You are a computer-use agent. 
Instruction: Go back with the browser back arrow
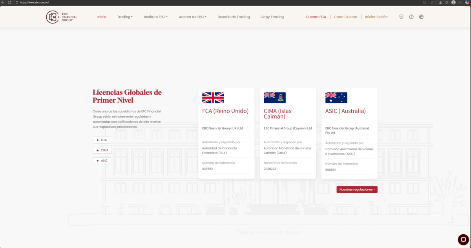[x=3, y=2]
